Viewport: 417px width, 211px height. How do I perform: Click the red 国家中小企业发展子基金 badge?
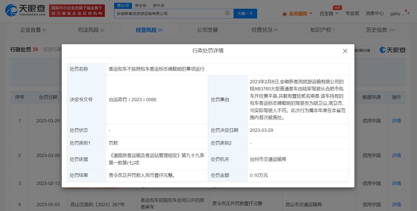[77, 11]
